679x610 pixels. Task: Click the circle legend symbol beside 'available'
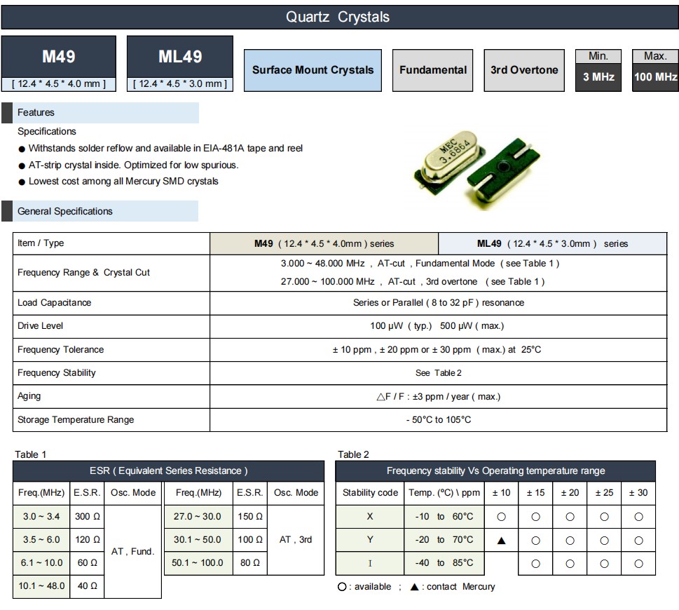point(342,587)
